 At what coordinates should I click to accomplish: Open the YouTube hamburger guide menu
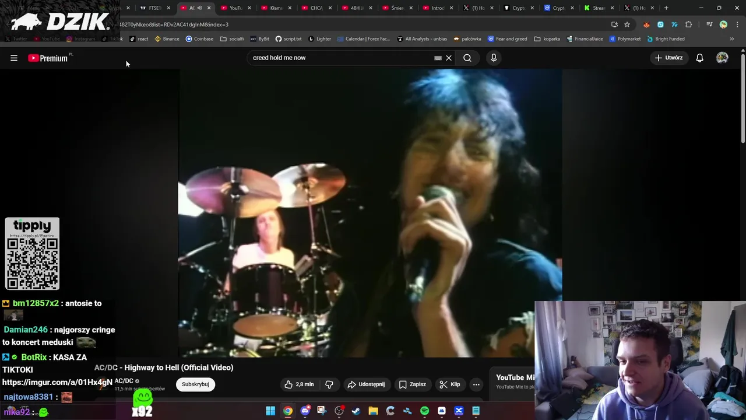(x=14, y=58)
